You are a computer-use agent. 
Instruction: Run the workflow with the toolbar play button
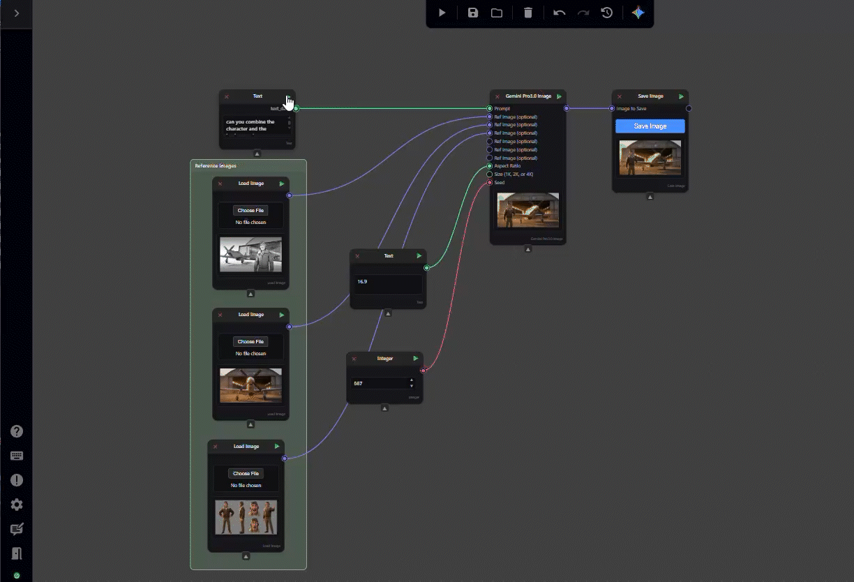point(442,13)
